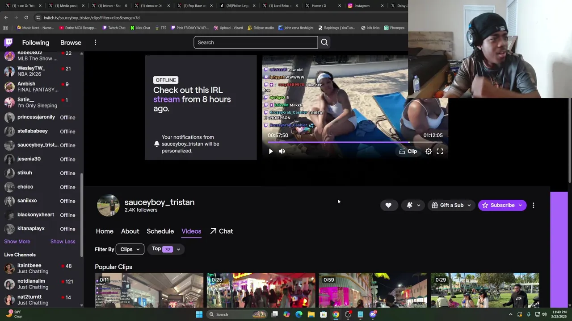Screen dimensions: 572x321
Task: Open the 0:25 popular clip thumbnail
Action: point(261,290)
